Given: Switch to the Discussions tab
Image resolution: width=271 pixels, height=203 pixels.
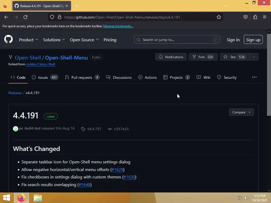Looking at the screenshot, I should click(119, 77).
